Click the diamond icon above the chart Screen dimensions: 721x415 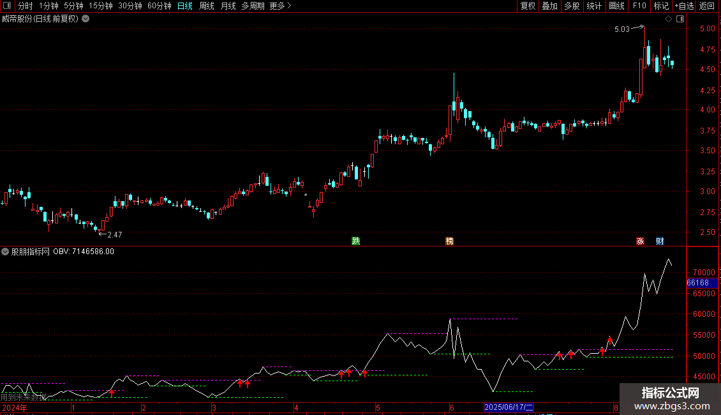pos(668,19)
